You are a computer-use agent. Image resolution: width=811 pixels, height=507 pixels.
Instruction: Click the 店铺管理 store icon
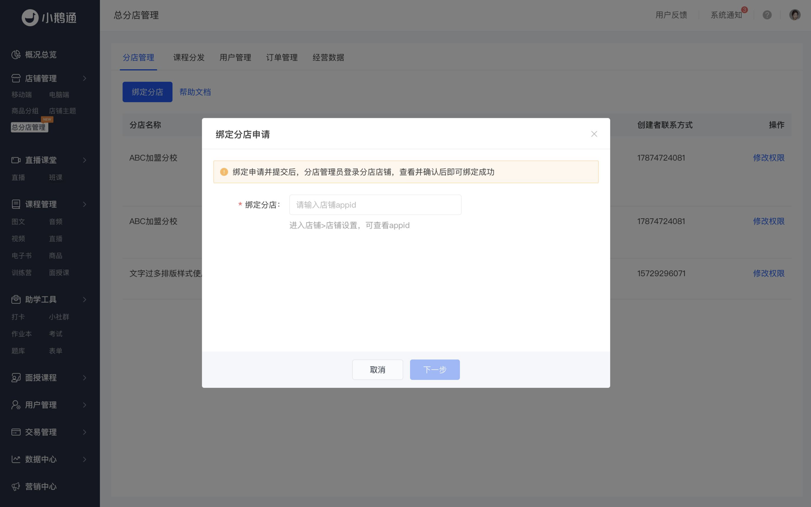(x=16, y=78)
